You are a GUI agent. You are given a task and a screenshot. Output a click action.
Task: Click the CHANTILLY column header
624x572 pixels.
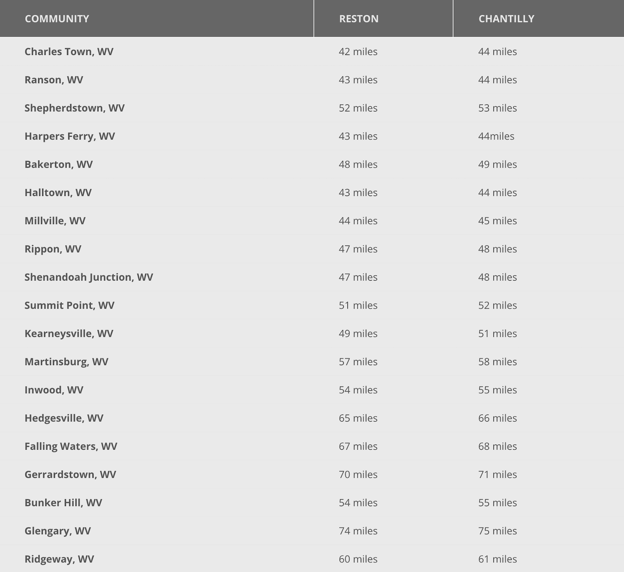tap(506, 19)
